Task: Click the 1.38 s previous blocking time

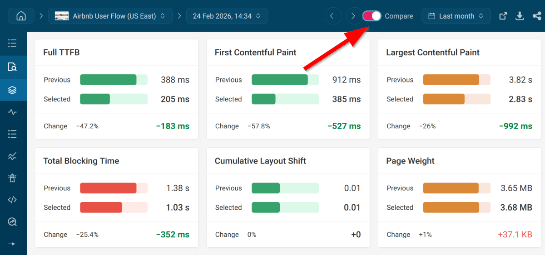Action: coord(178,188)
